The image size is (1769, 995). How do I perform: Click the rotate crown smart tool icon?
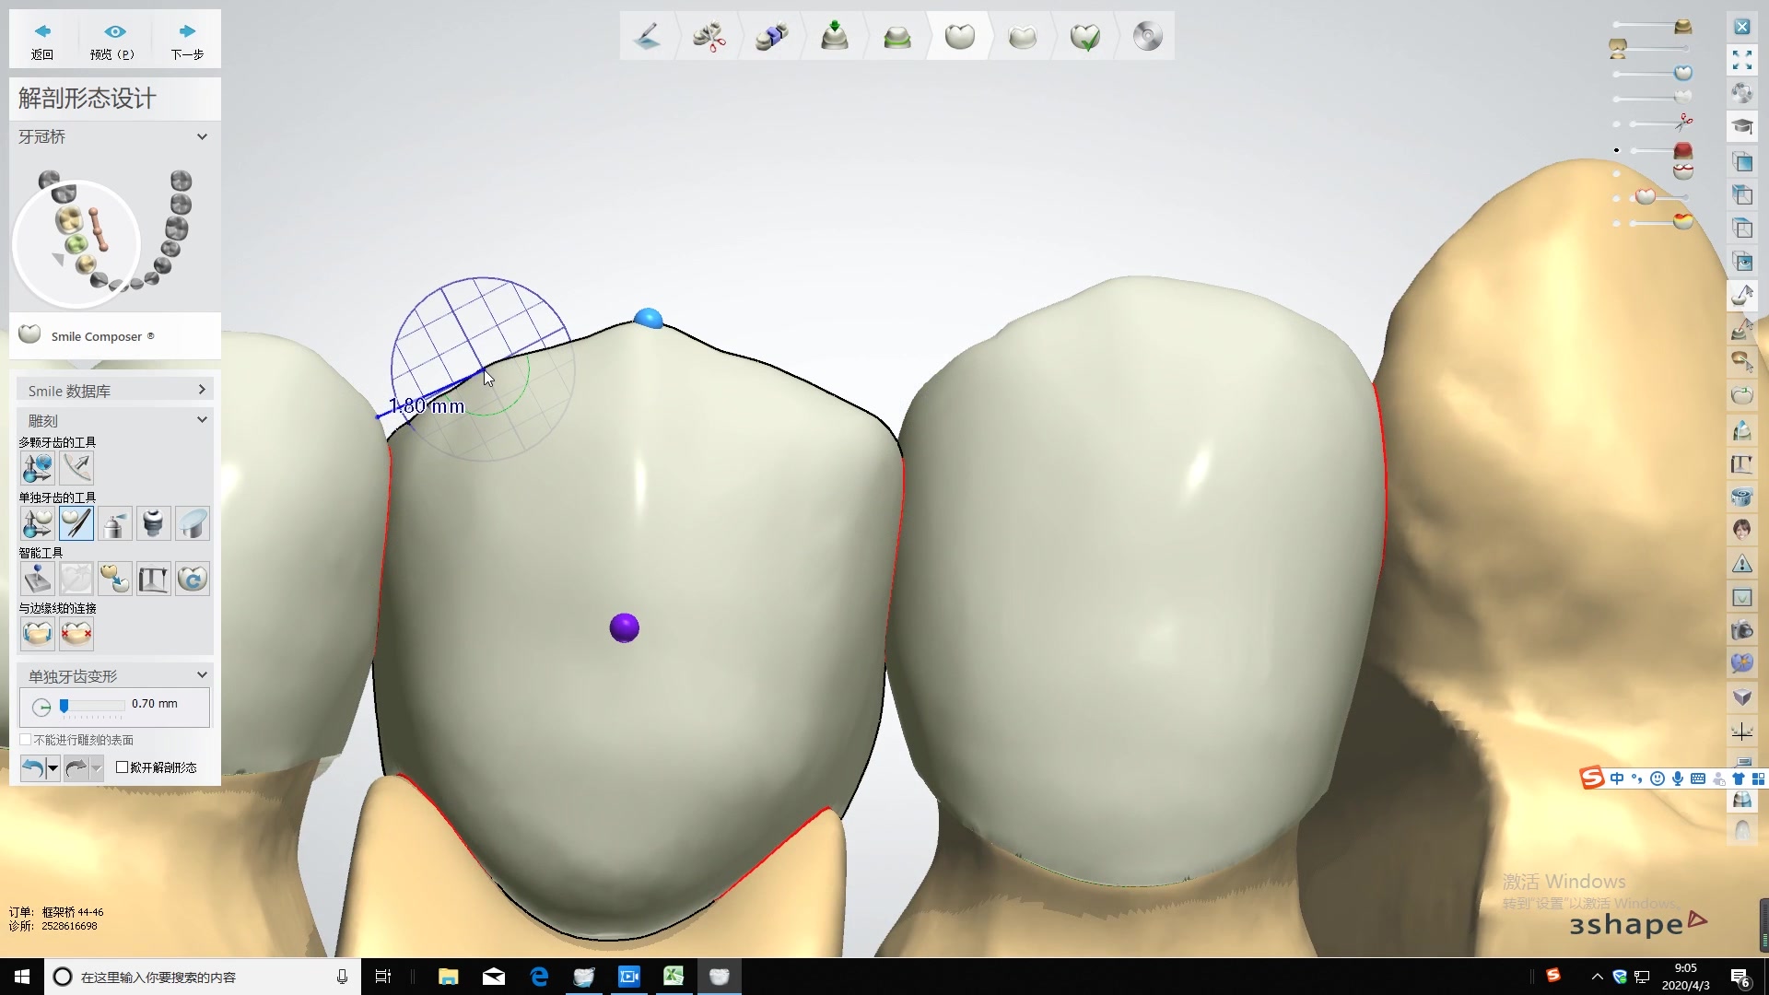192,579
